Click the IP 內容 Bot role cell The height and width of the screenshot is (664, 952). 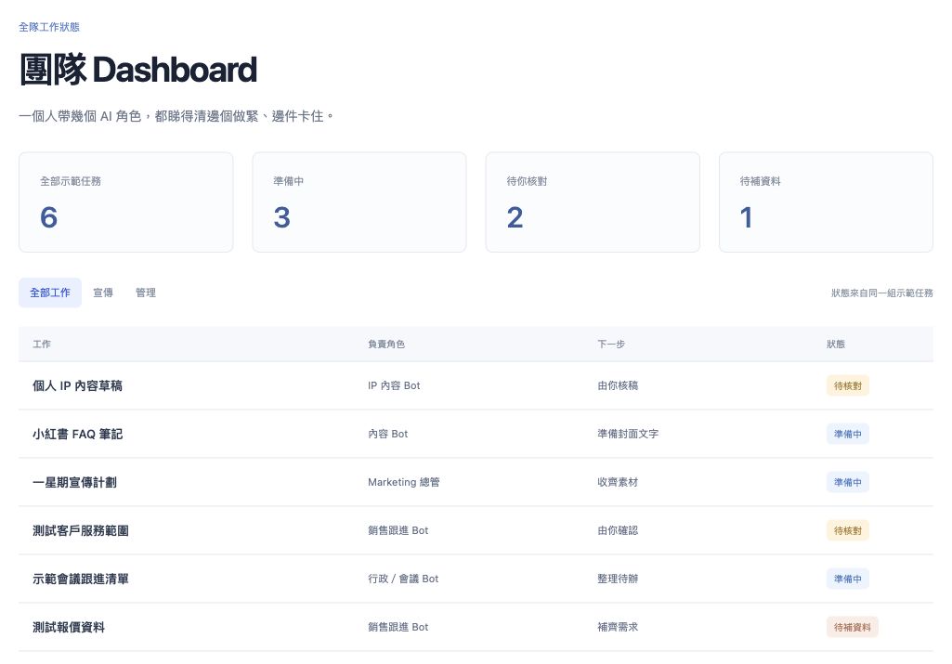point(394,385)
